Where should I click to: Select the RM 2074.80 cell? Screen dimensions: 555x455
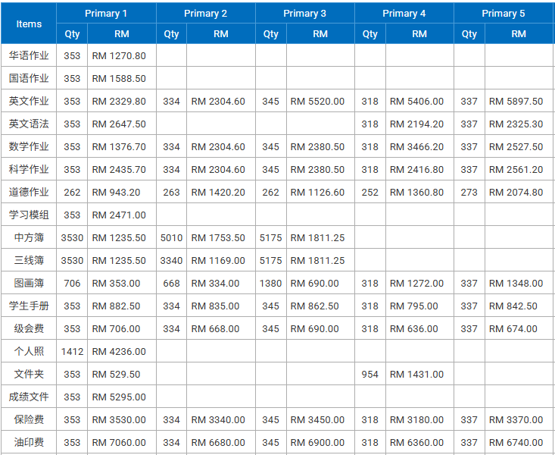pyautogui.click(x=519, y=192)
